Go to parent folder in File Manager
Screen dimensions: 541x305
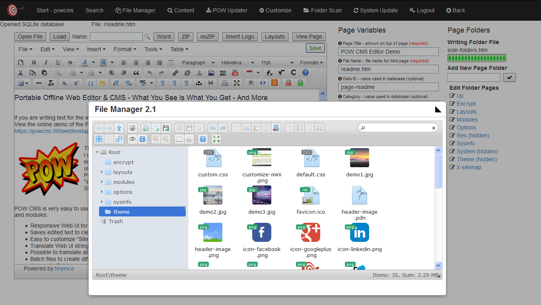119,128
